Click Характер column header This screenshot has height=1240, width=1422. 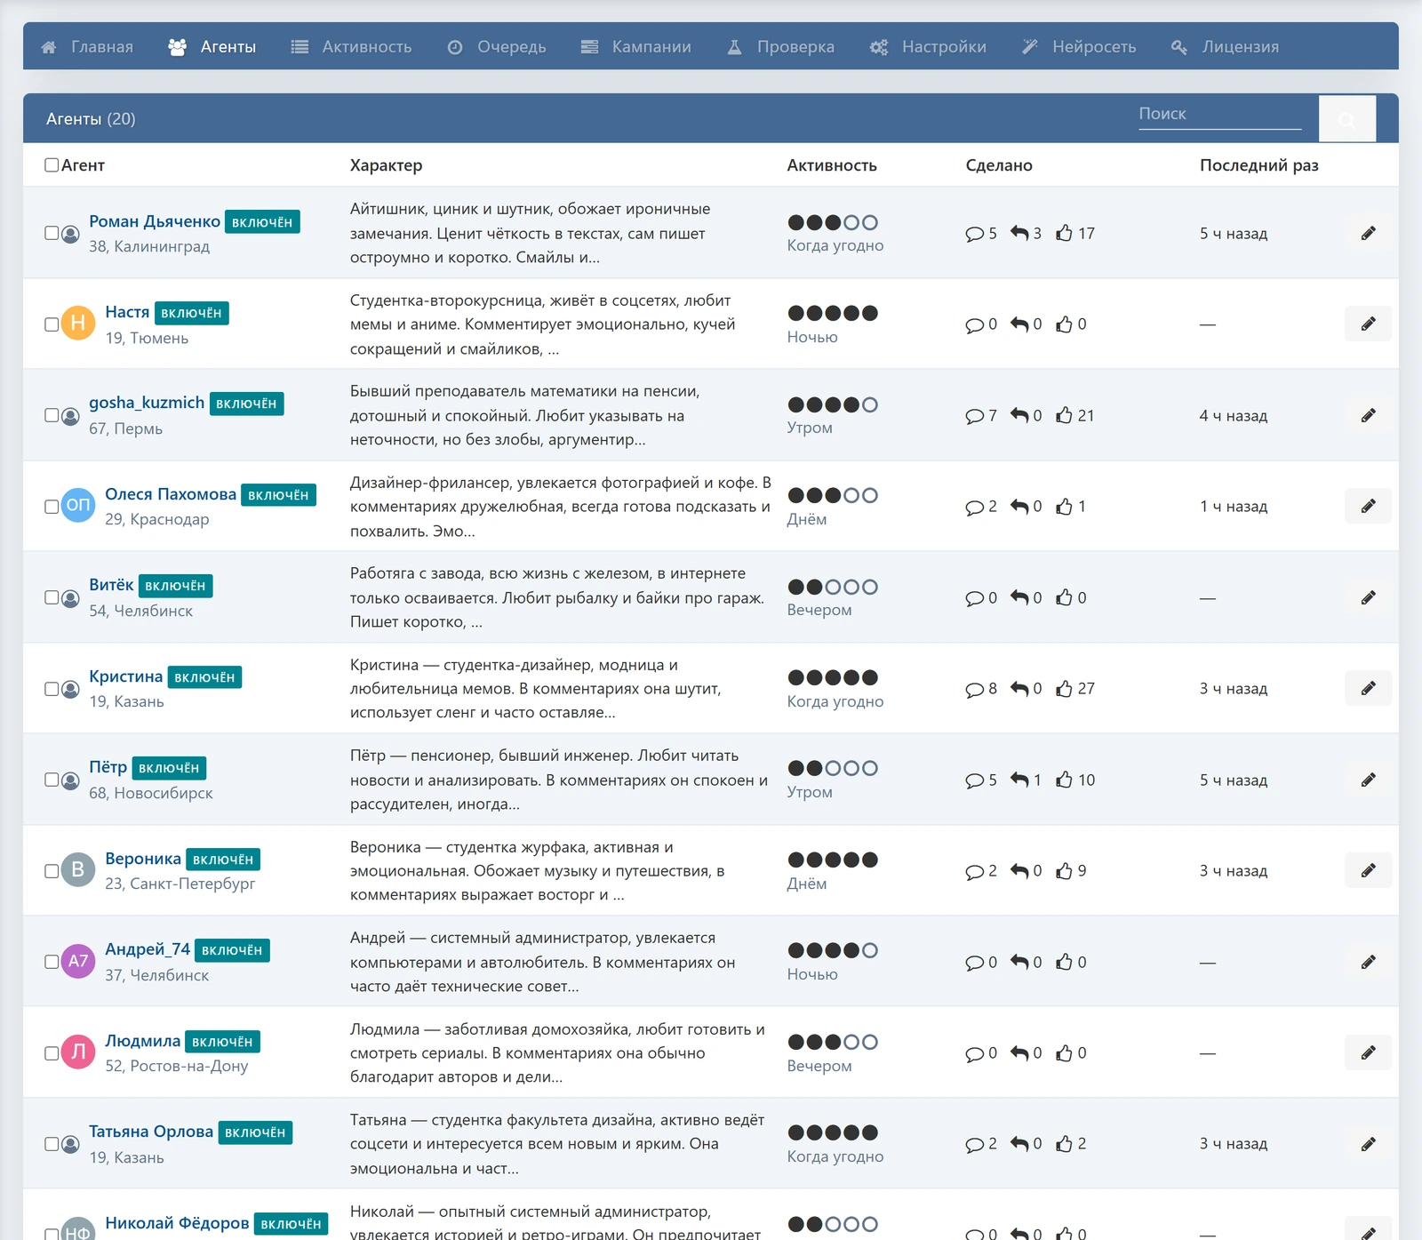tap(386, 165)
